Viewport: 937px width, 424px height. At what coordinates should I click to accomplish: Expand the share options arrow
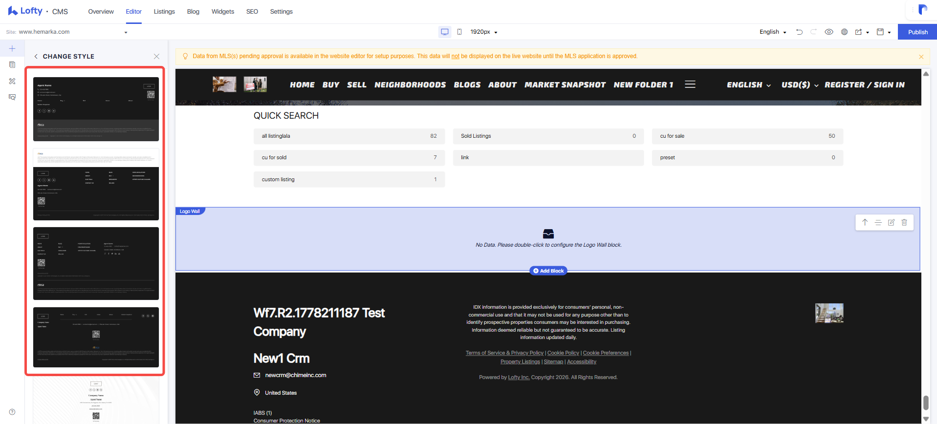[868, 32]
